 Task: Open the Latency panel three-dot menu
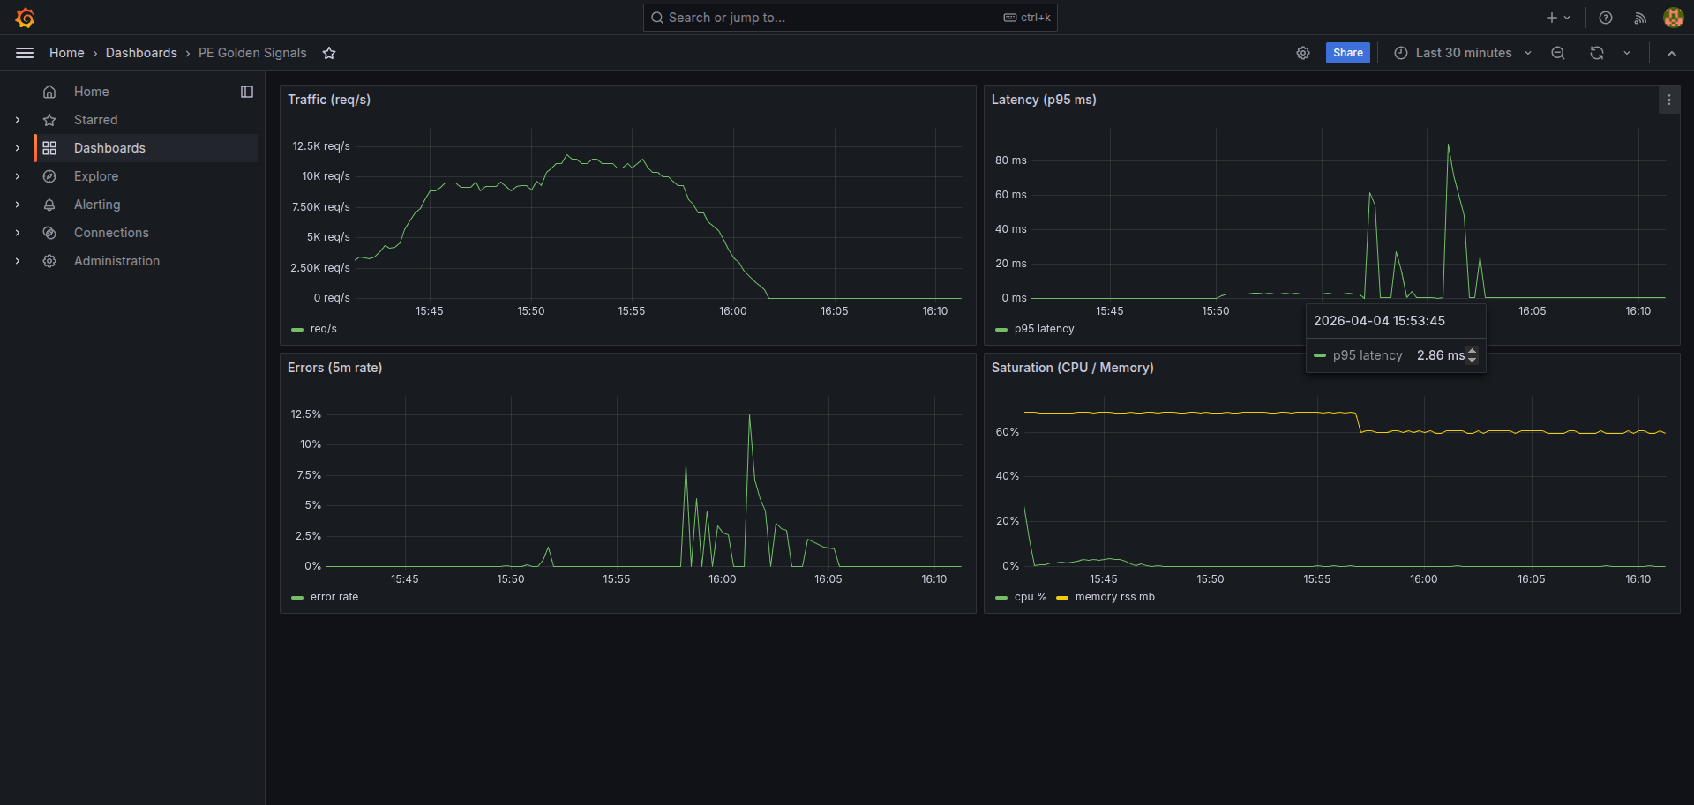pos(1668,100)
